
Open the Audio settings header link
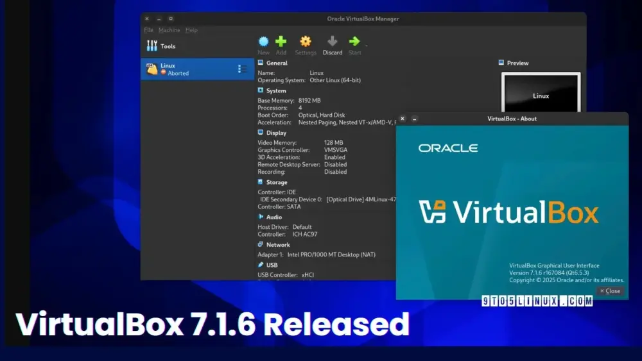(x=274, y=217)
